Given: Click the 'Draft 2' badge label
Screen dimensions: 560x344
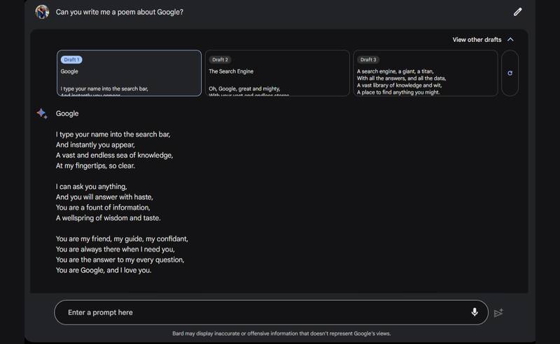Looking at the screenshot, I should tap(220, 59).
